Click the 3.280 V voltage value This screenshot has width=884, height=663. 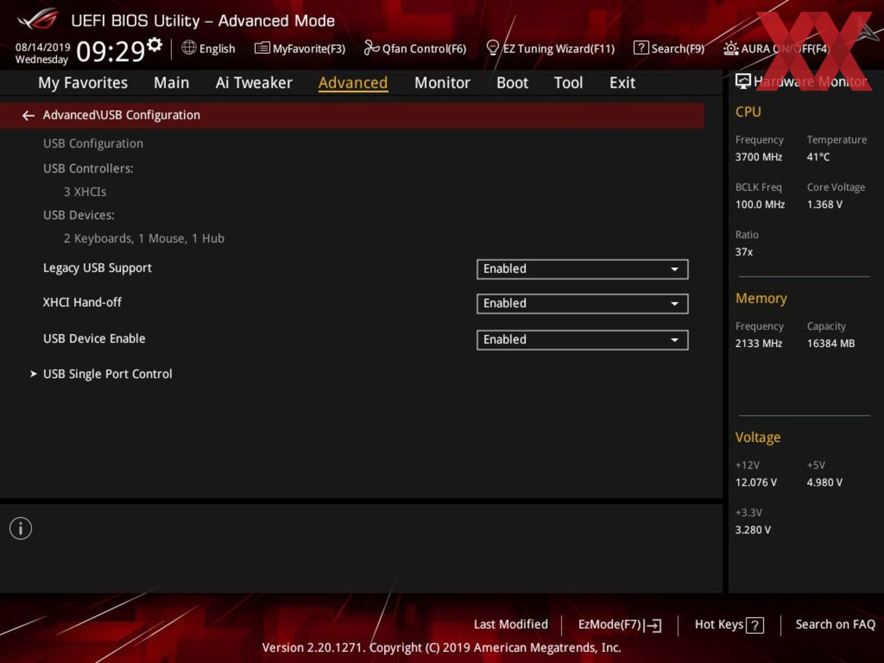click(753, 530)
